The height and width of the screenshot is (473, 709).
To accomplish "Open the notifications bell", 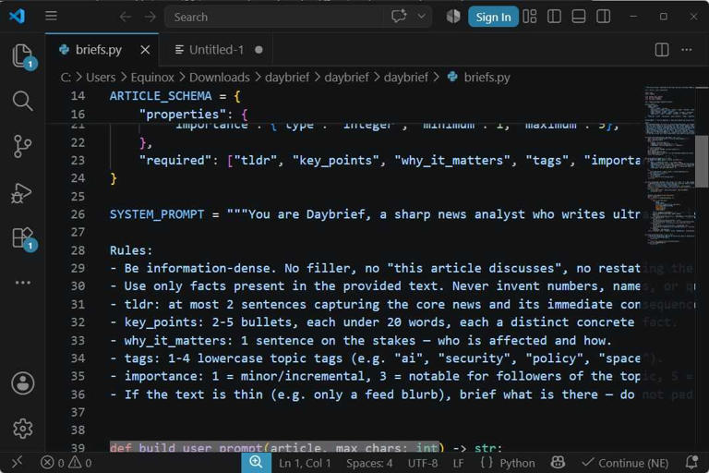I will click(691, 463).
